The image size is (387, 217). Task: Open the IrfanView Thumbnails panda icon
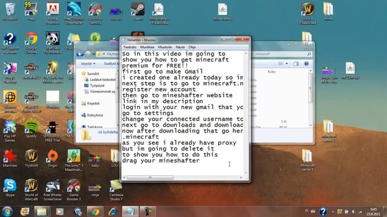coord(53,43)
